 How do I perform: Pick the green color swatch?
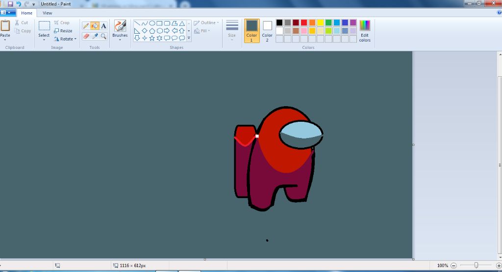pyautogui.click(x=328, y=23)
